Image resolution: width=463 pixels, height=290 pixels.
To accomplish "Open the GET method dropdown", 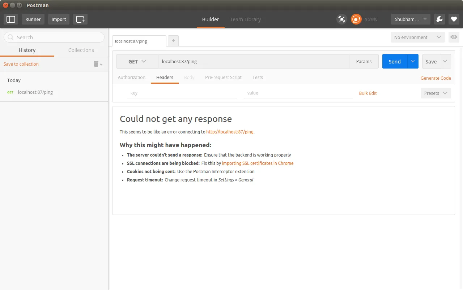I will click(x=137, y=61).
